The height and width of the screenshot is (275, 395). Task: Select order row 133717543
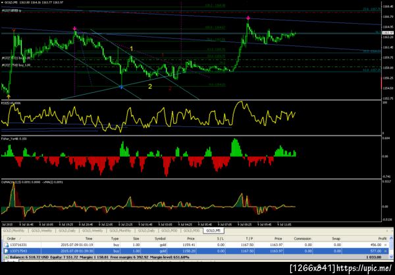tap(196, 251)
